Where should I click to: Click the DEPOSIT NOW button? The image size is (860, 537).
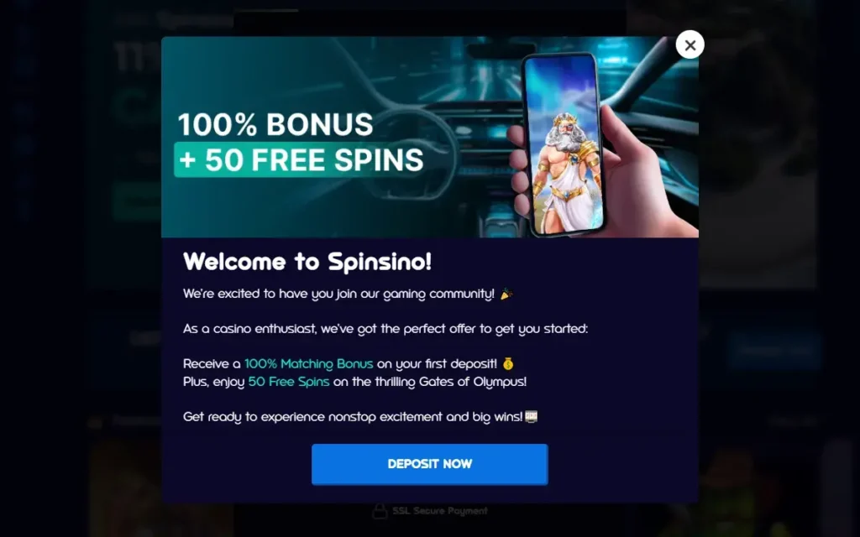pos(429,464)
